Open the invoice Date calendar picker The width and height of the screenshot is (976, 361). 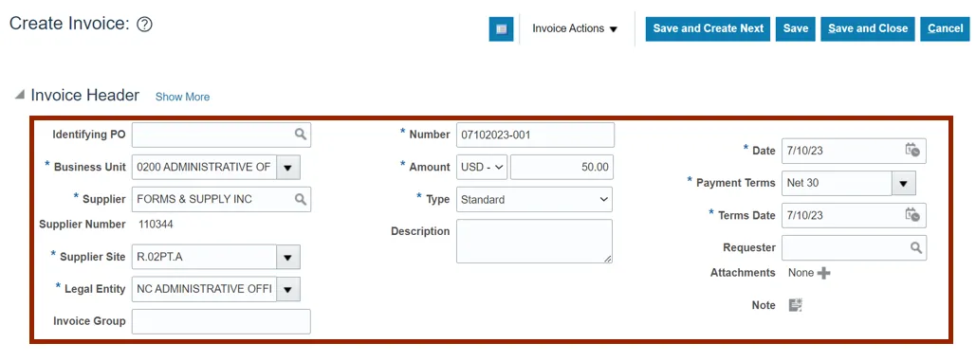(912, 151)
